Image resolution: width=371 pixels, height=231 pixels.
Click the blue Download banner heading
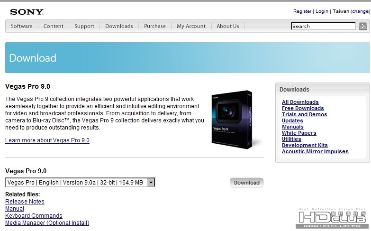click(x=33, y=58)
